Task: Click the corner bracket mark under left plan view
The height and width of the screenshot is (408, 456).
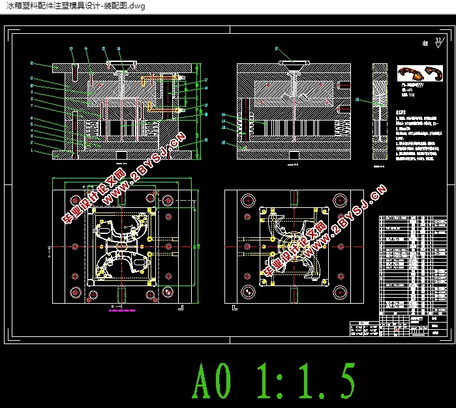Action: click(x=181, y=308)
